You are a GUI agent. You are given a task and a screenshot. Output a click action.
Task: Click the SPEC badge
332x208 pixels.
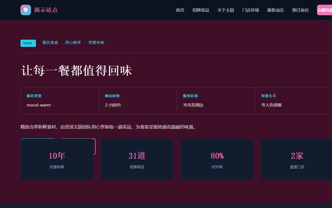tap(28, 43)
